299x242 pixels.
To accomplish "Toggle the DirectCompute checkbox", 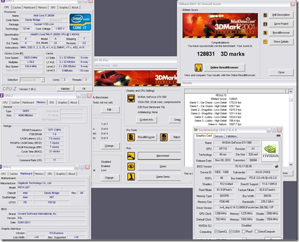I will point(256,232).
